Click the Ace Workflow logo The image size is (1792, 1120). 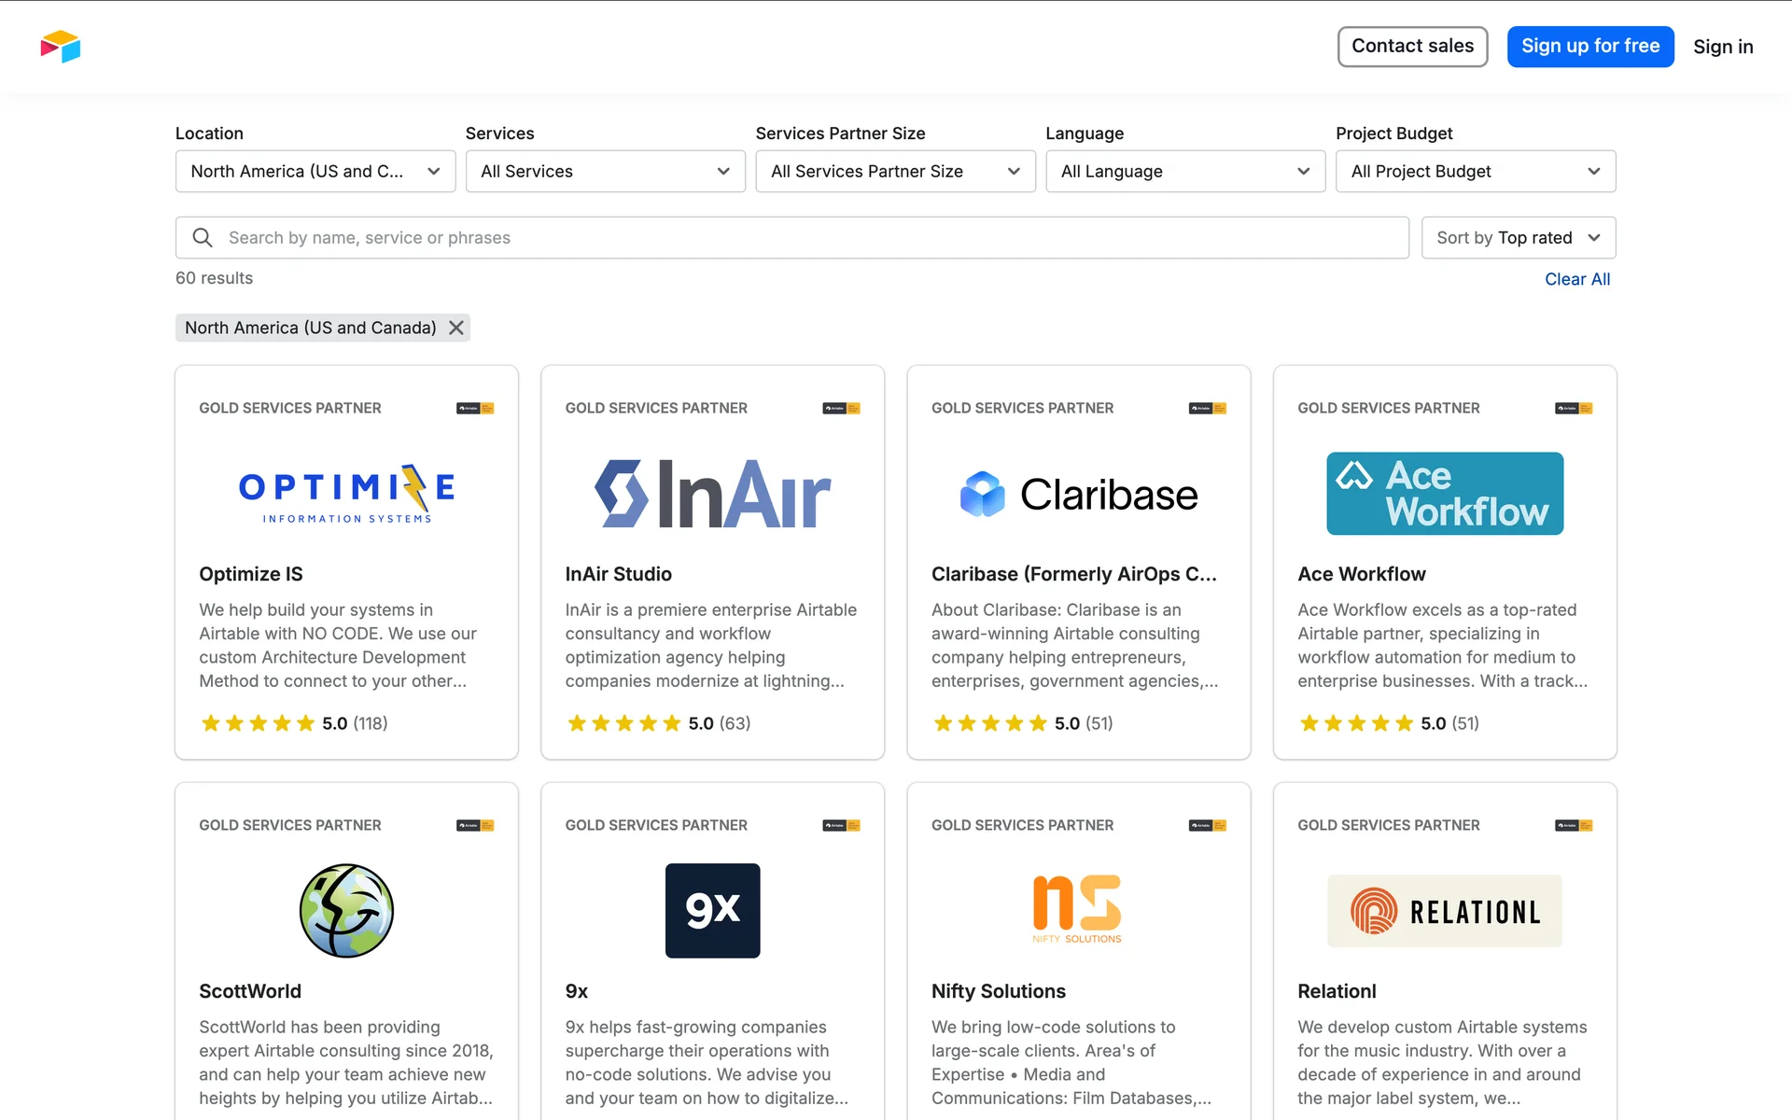[1444, 493]
